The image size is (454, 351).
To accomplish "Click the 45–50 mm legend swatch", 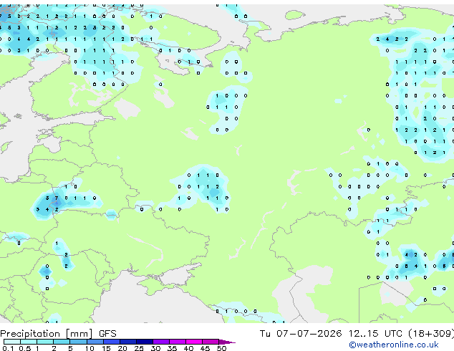I will [211, 342].
